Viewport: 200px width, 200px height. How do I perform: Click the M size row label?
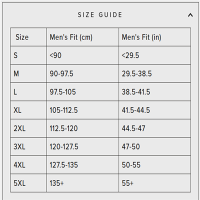pos(16,73)
